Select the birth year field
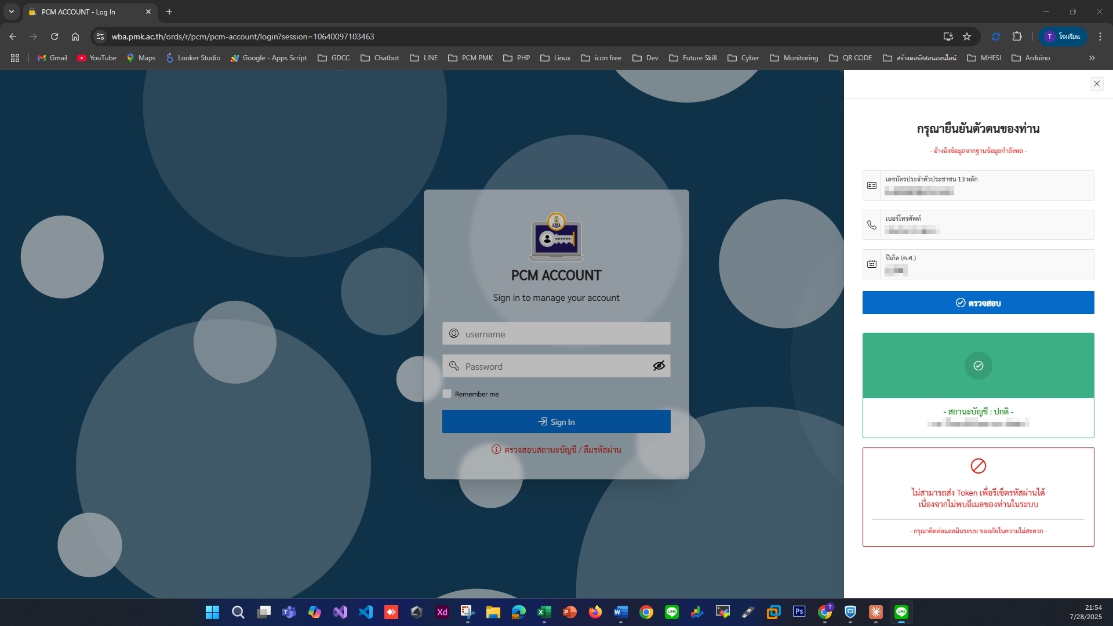 click(986, 264)
